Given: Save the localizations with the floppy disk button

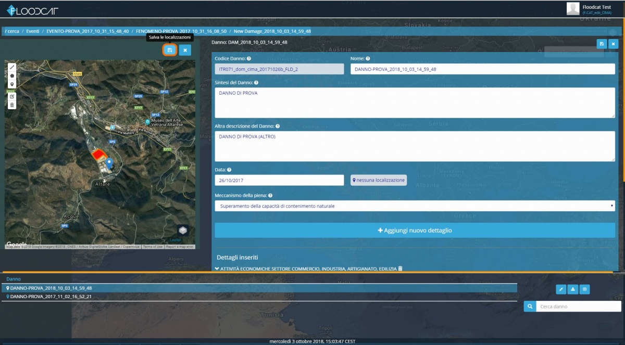Looking at the screenshot, I should point(169,50).
